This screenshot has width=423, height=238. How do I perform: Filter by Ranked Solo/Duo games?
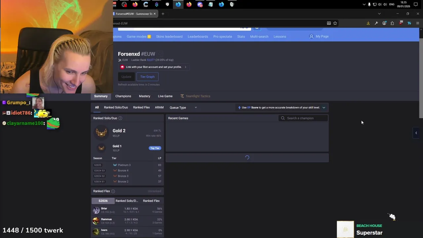point(116,107)
